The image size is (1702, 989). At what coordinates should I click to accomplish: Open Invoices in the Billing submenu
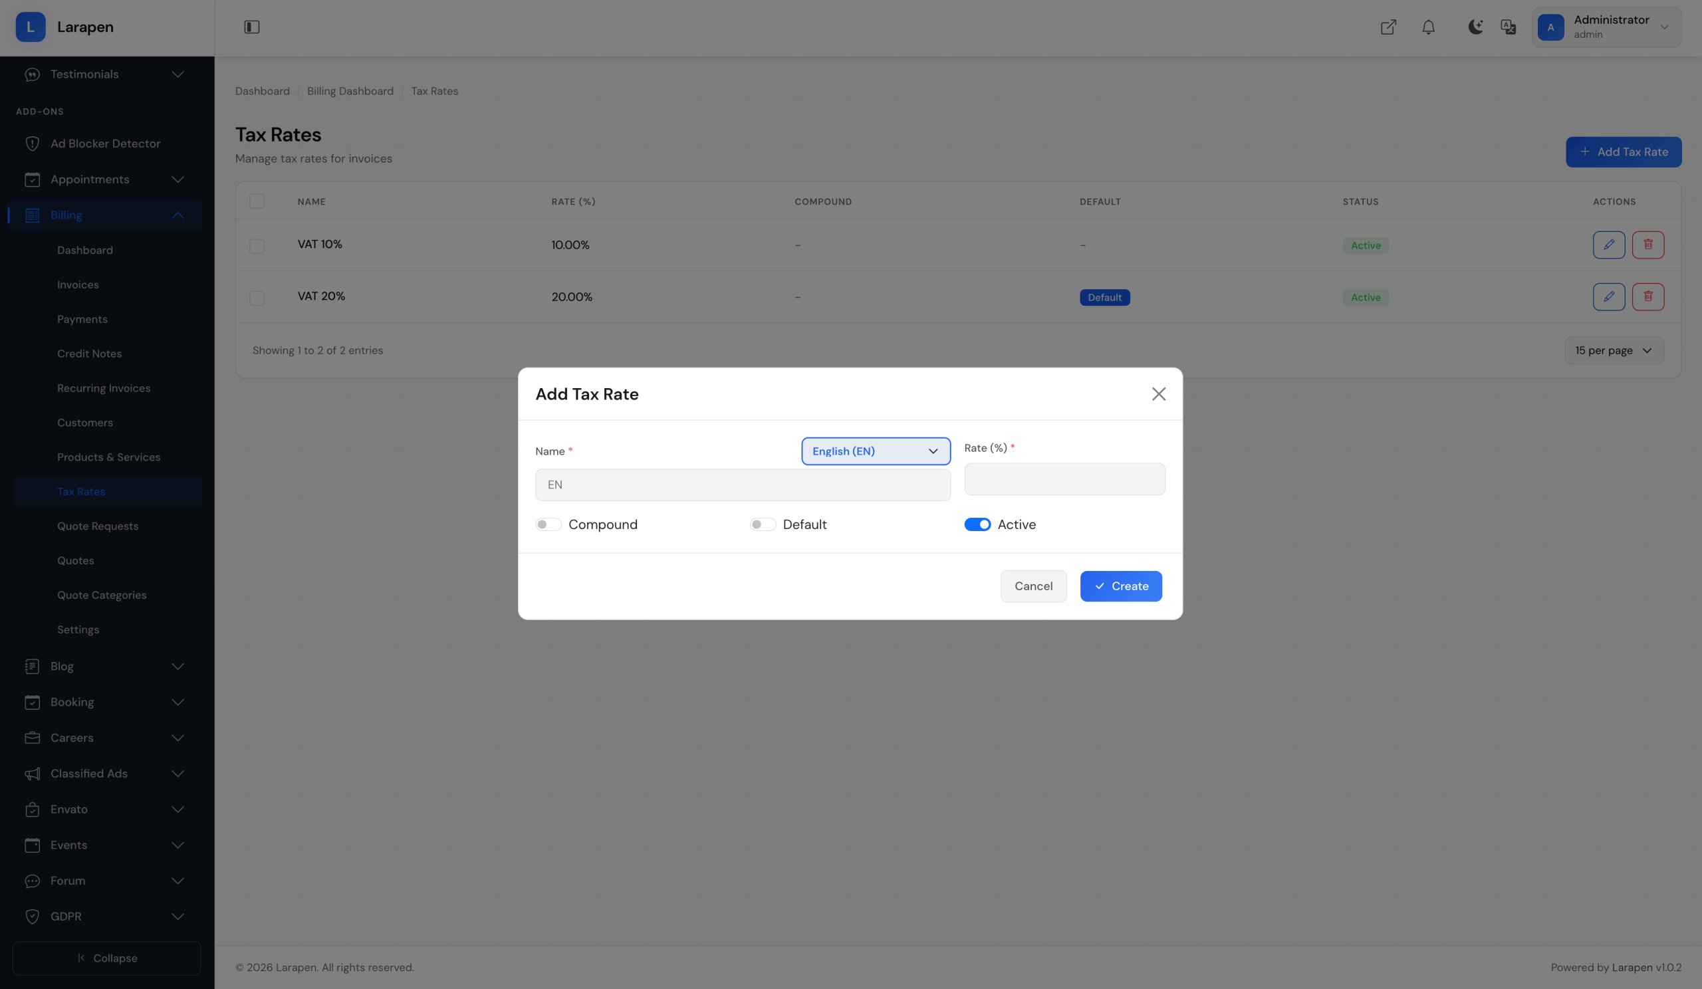(78, 285)
